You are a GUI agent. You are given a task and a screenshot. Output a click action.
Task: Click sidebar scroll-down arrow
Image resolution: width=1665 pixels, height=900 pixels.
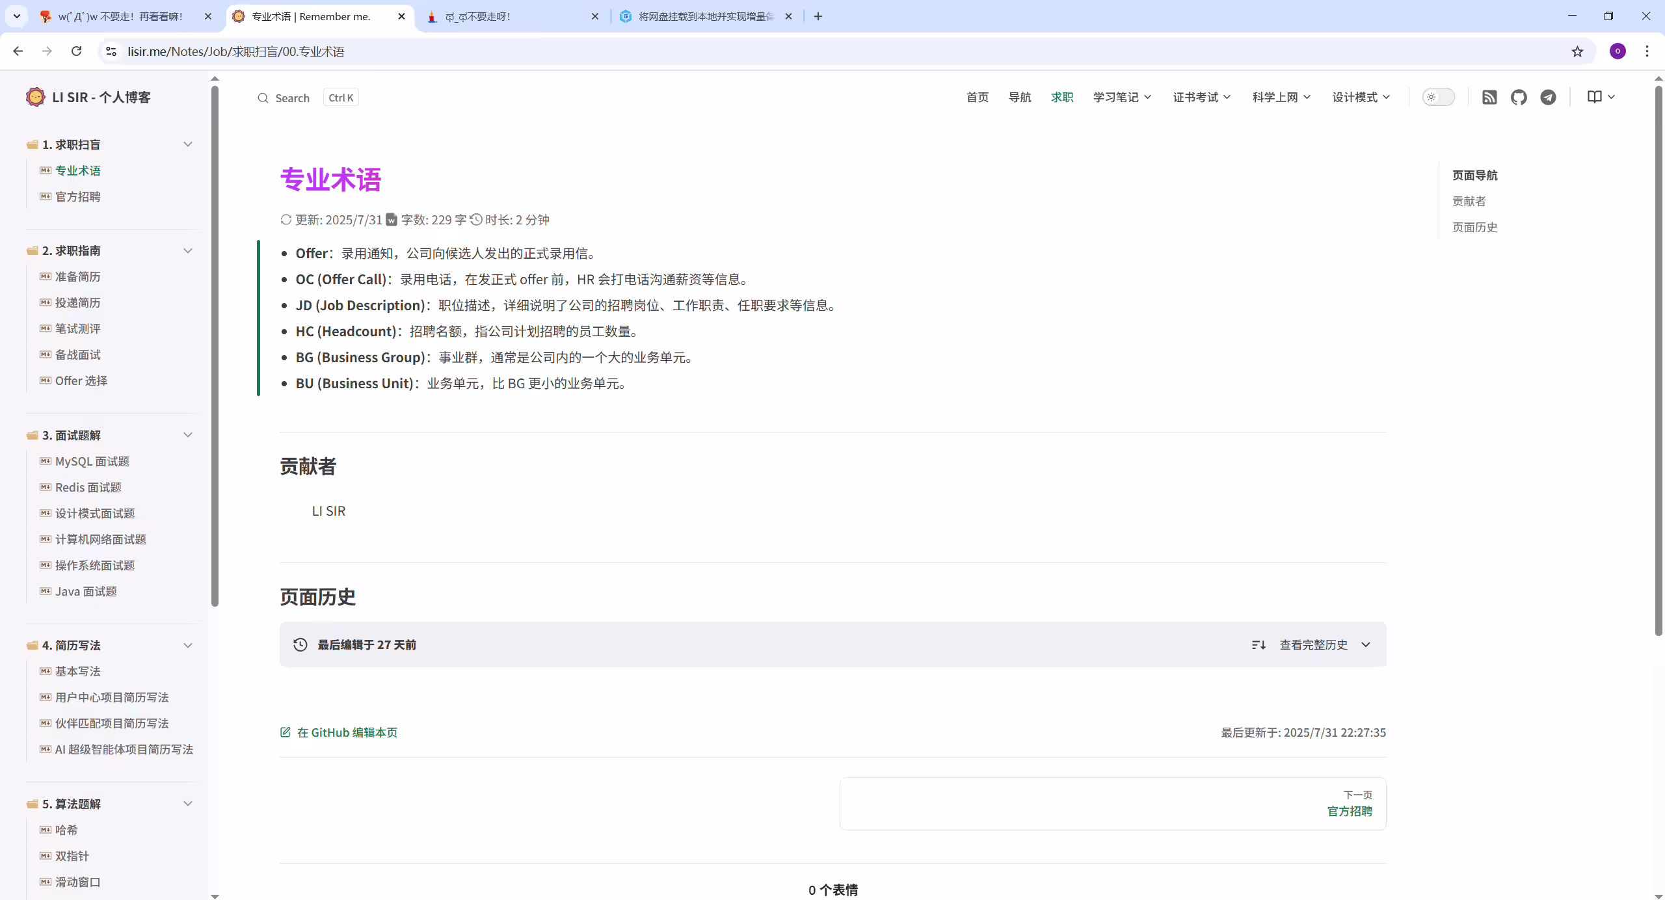coord(215,896)
